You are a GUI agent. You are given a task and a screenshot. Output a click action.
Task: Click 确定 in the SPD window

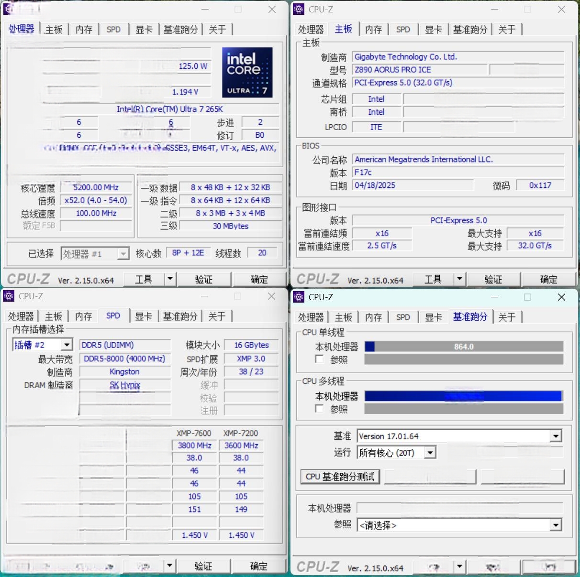pyautogui.click(x=259, y=566)
